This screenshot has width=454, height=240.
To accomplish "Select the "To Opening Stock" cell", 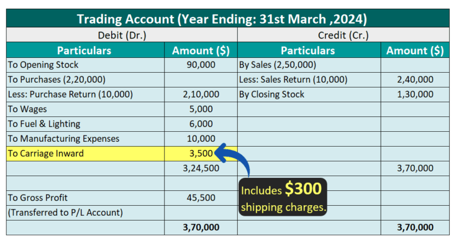I will click(84, 65).
